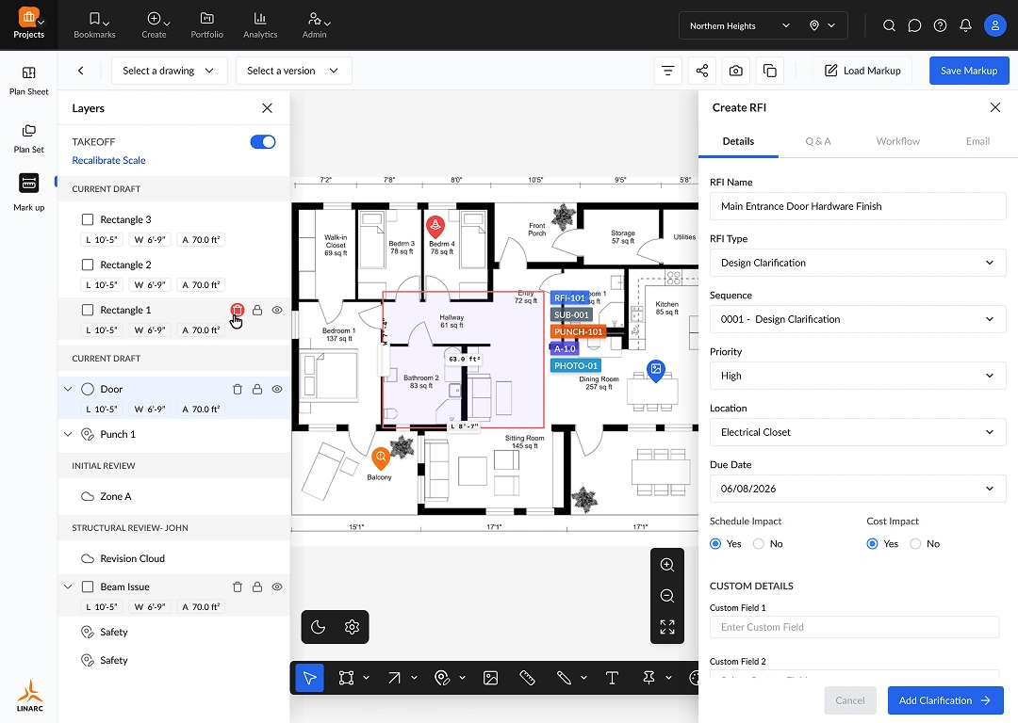Open canvas settings gear icon
Screen dimensions: 1018x723
pyautogui.click(x=352, y=627)
